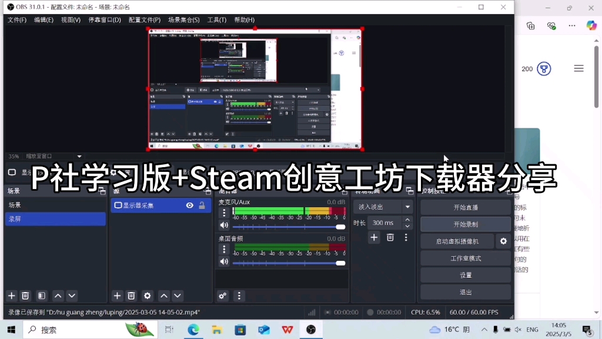
Task: Add transition plus icon
Action: click(374, 238)
